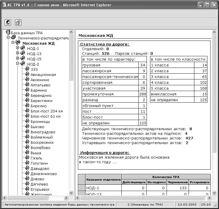
Task: Click the НОД-1 row selector cell
Action: (x=82, y=188)
